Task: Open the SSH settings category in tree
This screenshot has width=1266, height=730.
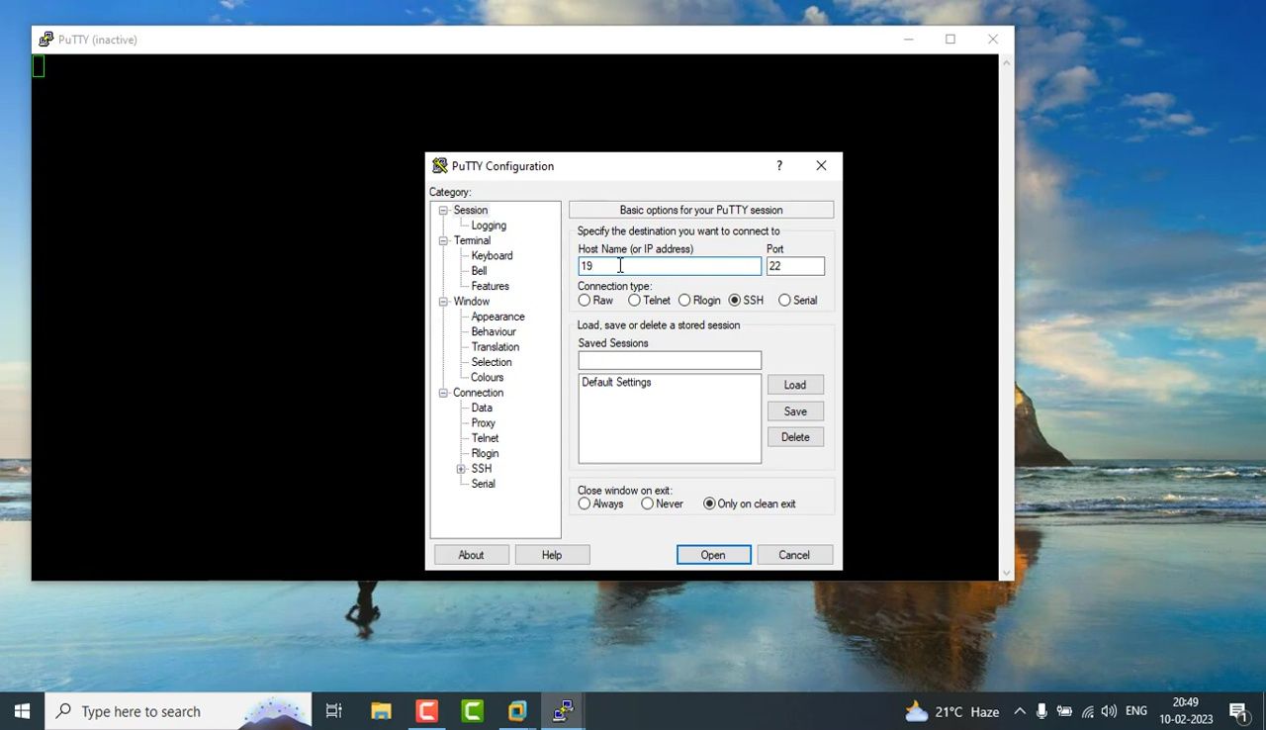Action: (x=481, y=469)
